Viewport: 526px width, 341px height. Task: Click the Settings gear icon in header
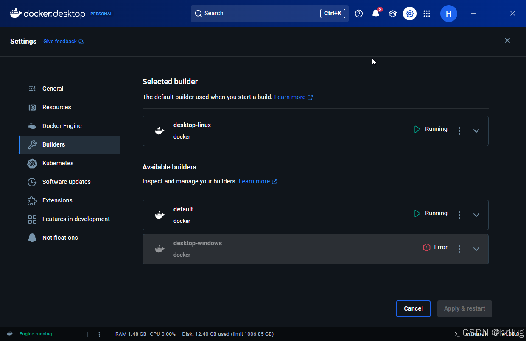pyautogui.click(x=410, y=14)
